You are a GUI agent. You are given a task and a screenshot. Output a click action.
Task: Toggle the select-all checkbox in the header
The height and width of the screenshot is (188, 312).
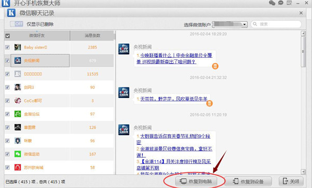7,36
